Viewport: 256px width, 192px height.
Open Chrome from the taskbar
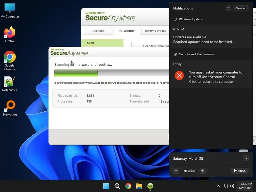[128, 186]
